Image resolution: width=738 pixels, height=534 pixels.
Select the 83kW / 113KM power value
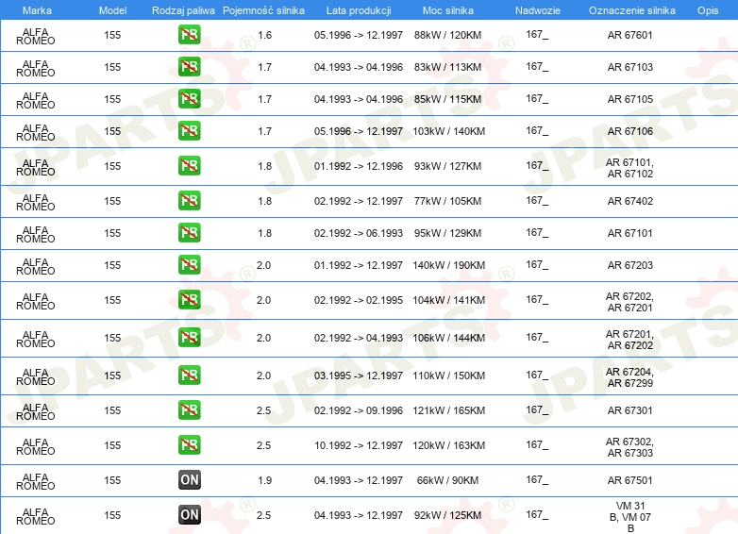tap(447, 67)
